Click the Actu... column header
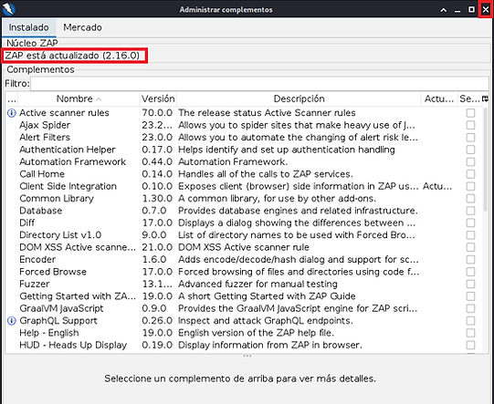This screenshot has height=404, width=494. 439,98
